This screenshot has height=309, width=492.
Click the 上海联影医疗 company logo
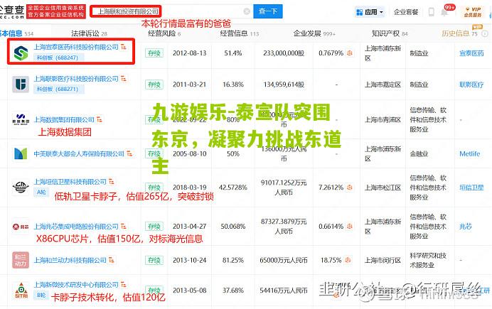pyautogui.click(x=21, y=85)
